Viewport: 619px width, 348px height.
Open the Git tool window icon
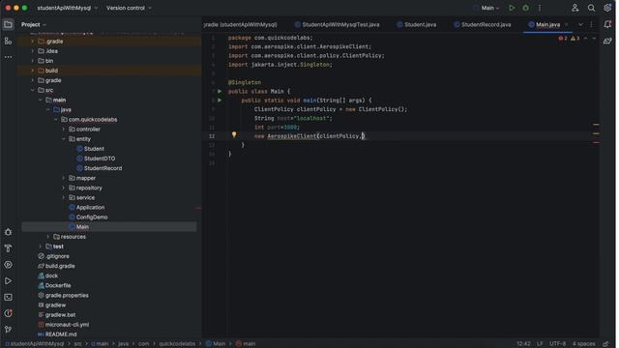8,331
